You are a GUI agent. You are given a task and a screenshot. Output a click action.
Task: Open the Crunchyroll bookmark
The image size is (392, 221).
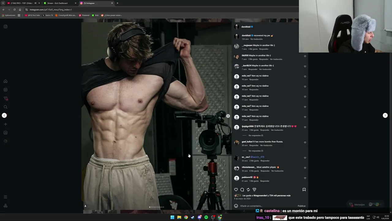click(x=66, y=15)
